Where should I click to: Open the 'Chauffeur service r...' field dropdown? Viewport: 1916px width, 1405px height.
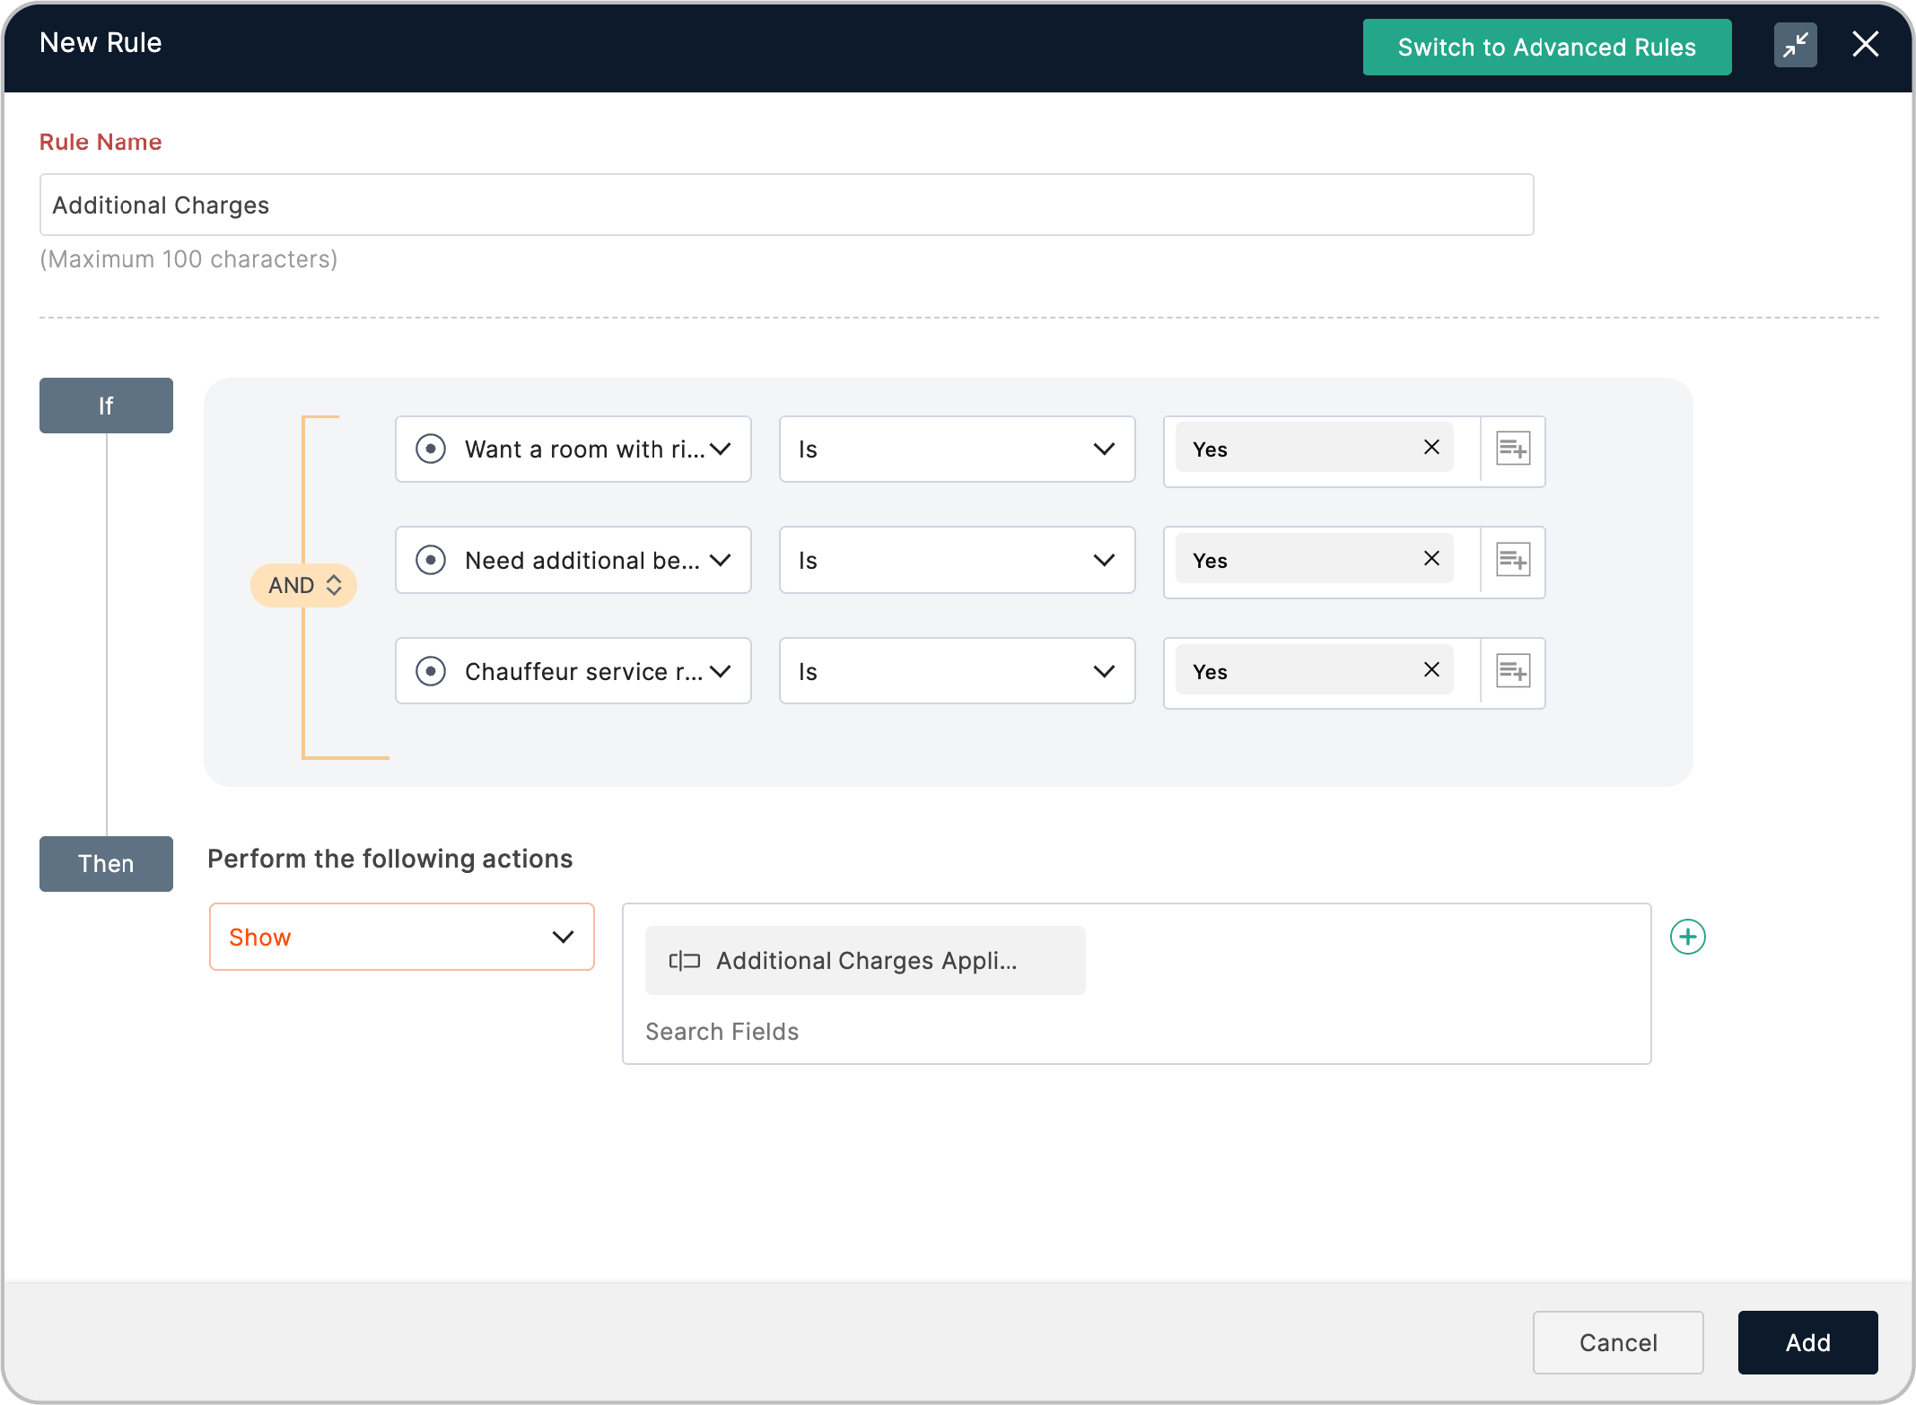(573, 671)
